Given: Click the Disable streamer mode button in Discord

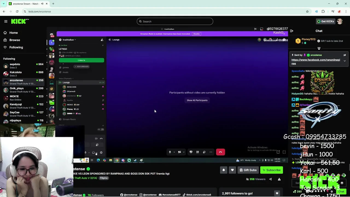Looking at the screenshot, I should pyautogui.click(x=196, y=34).
